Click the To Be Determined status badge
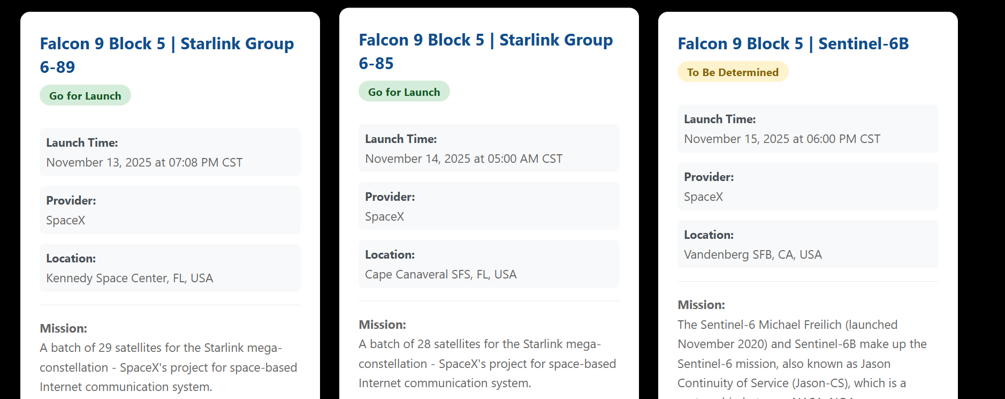Screen dimensions: 1005x399 tap(733, 72)
